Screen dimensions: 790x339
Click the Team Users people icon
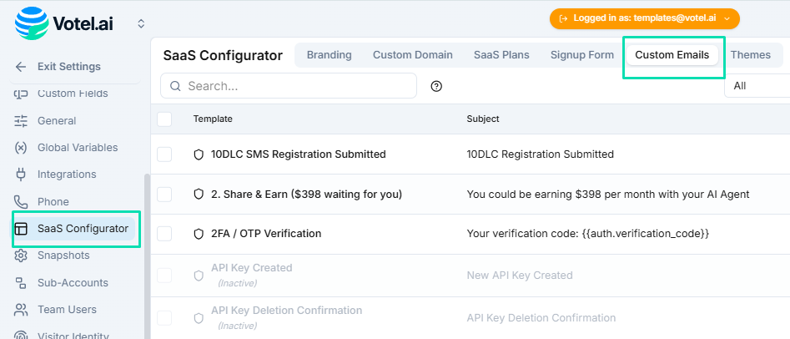[x=22, y=310]
